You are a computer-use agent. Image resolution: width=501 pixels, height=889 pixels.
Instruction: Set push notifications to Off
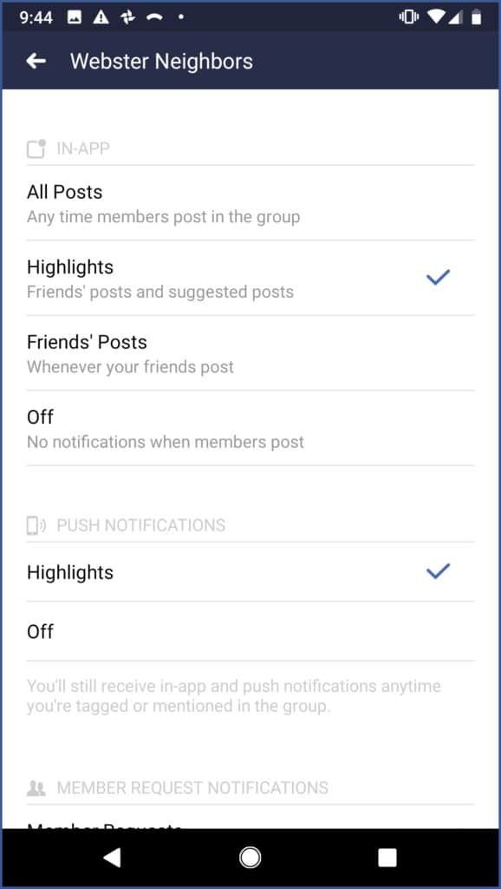250,632
